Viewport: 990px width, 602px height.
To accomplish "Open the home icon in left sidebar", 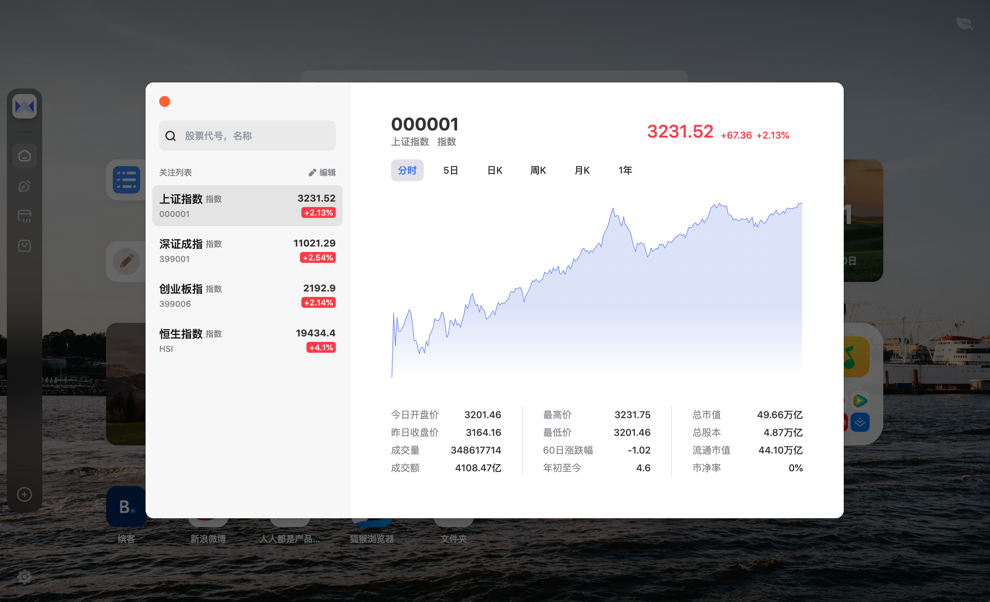I will coord(25,156).
